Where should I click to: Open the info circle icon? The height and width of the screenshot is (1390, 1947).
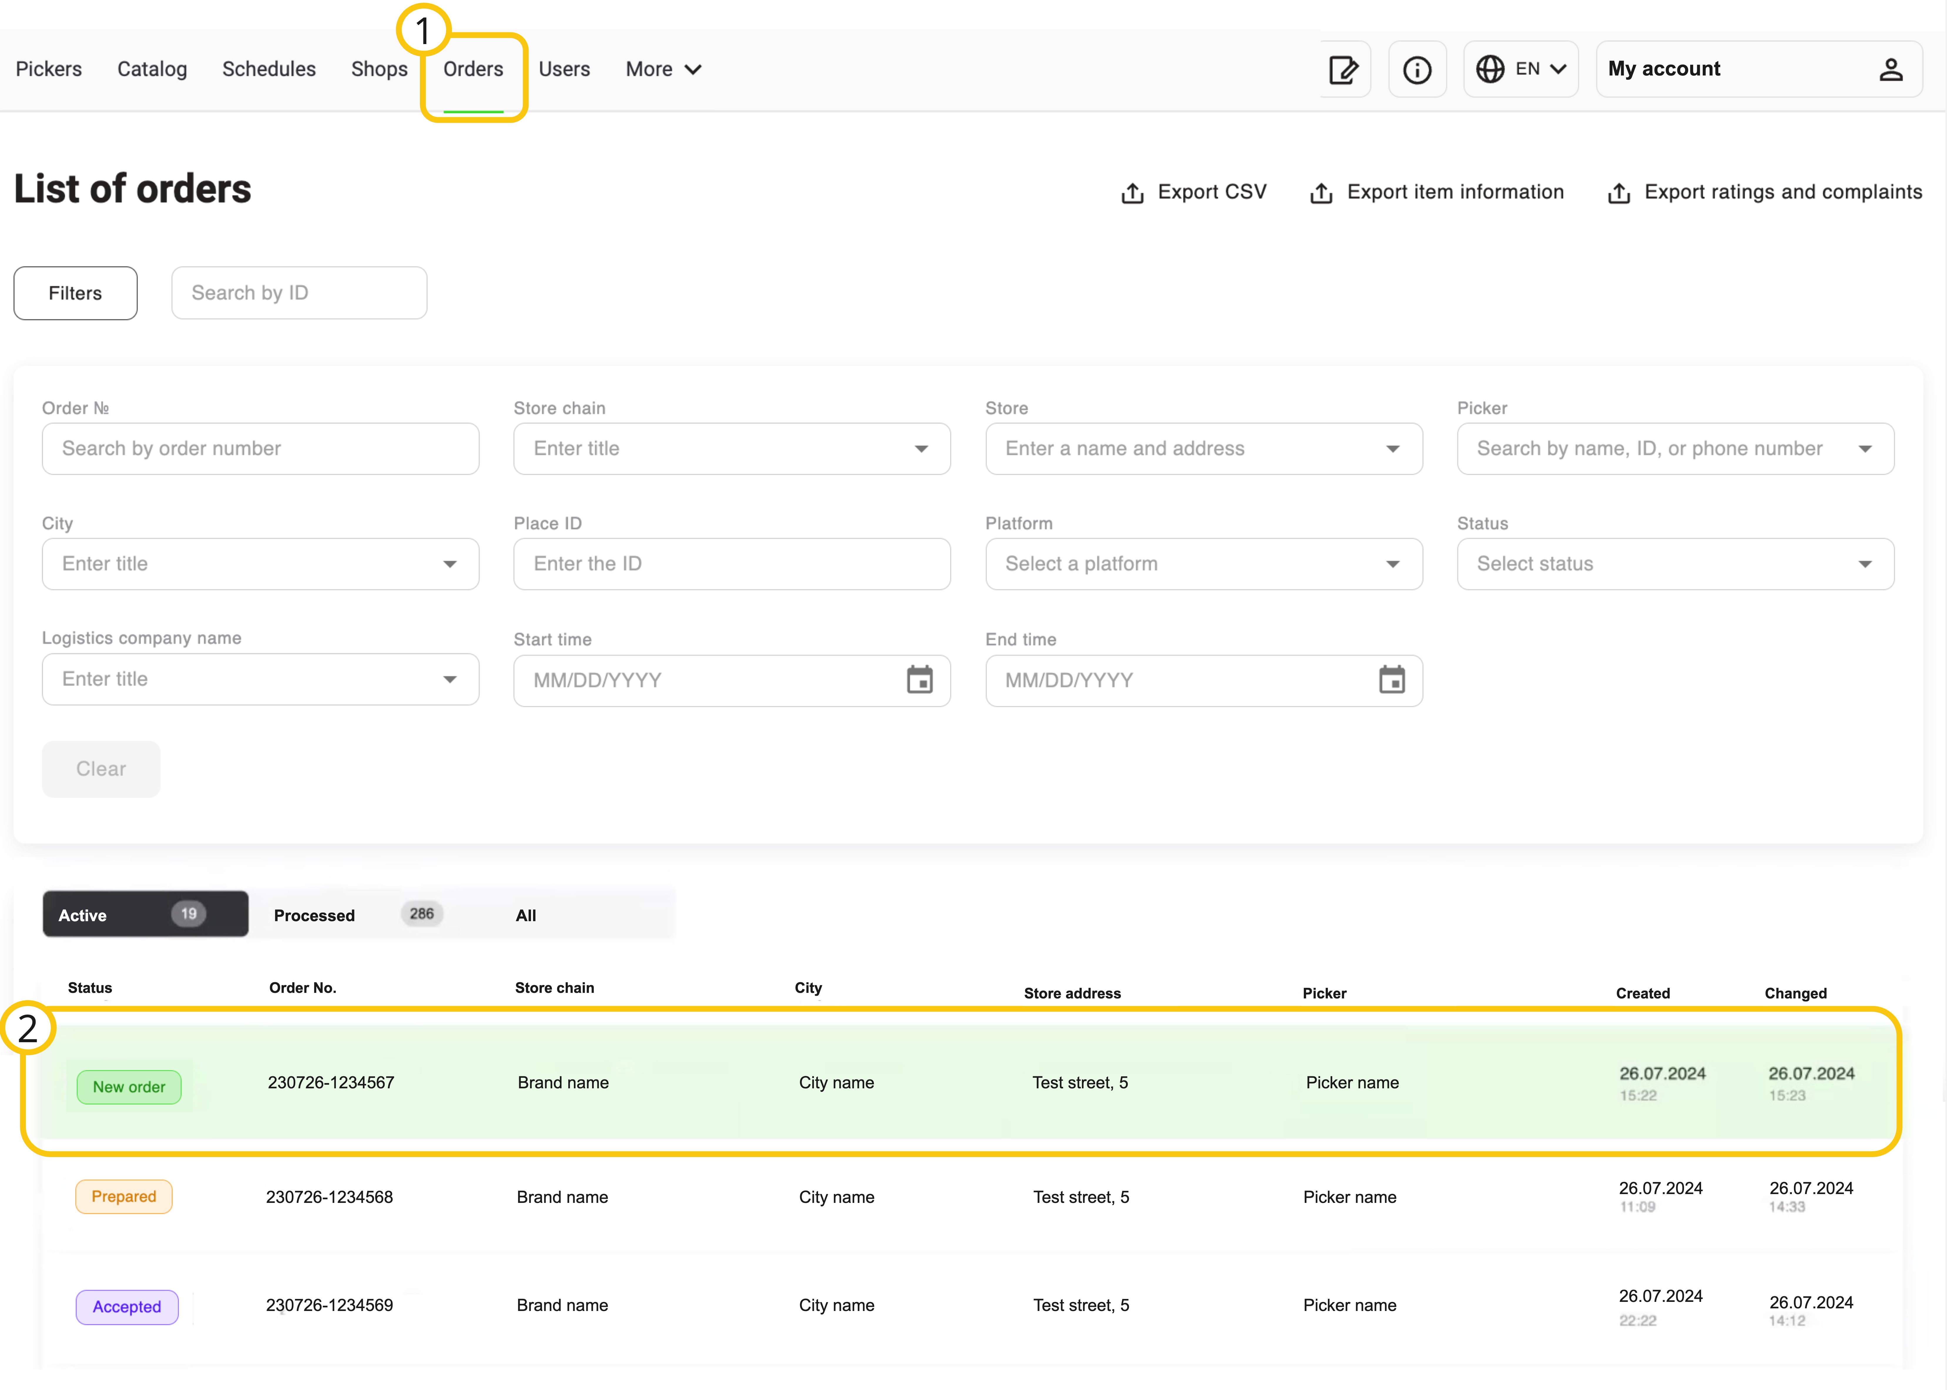pyautogui.click(x=1417, y=69)
